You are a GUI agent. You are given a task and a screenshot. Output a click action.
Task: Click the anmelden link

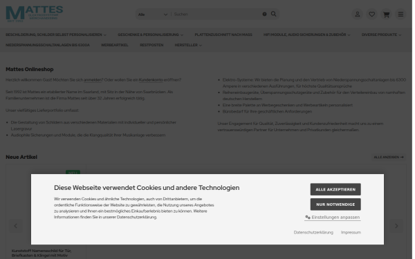(93, 80)
